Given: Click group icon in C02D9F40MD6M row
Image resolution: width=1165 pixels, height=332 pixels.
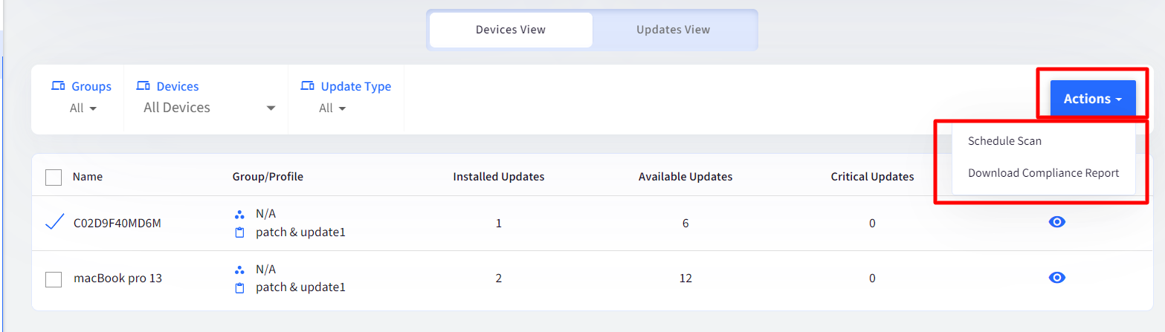Looking at the screenshot, I should pyautogui.click(x=239, y=214).
